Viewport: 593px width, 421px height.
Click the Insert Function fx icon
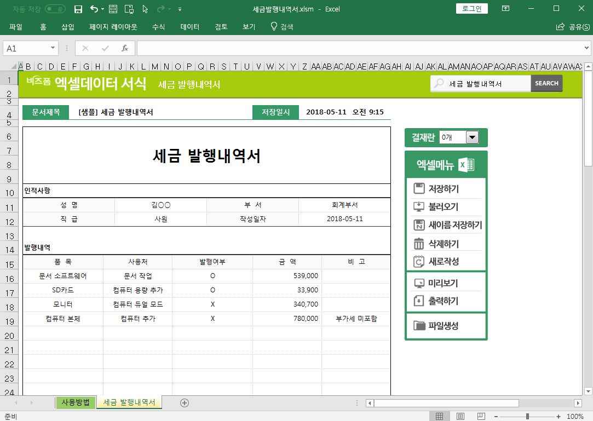124,48
